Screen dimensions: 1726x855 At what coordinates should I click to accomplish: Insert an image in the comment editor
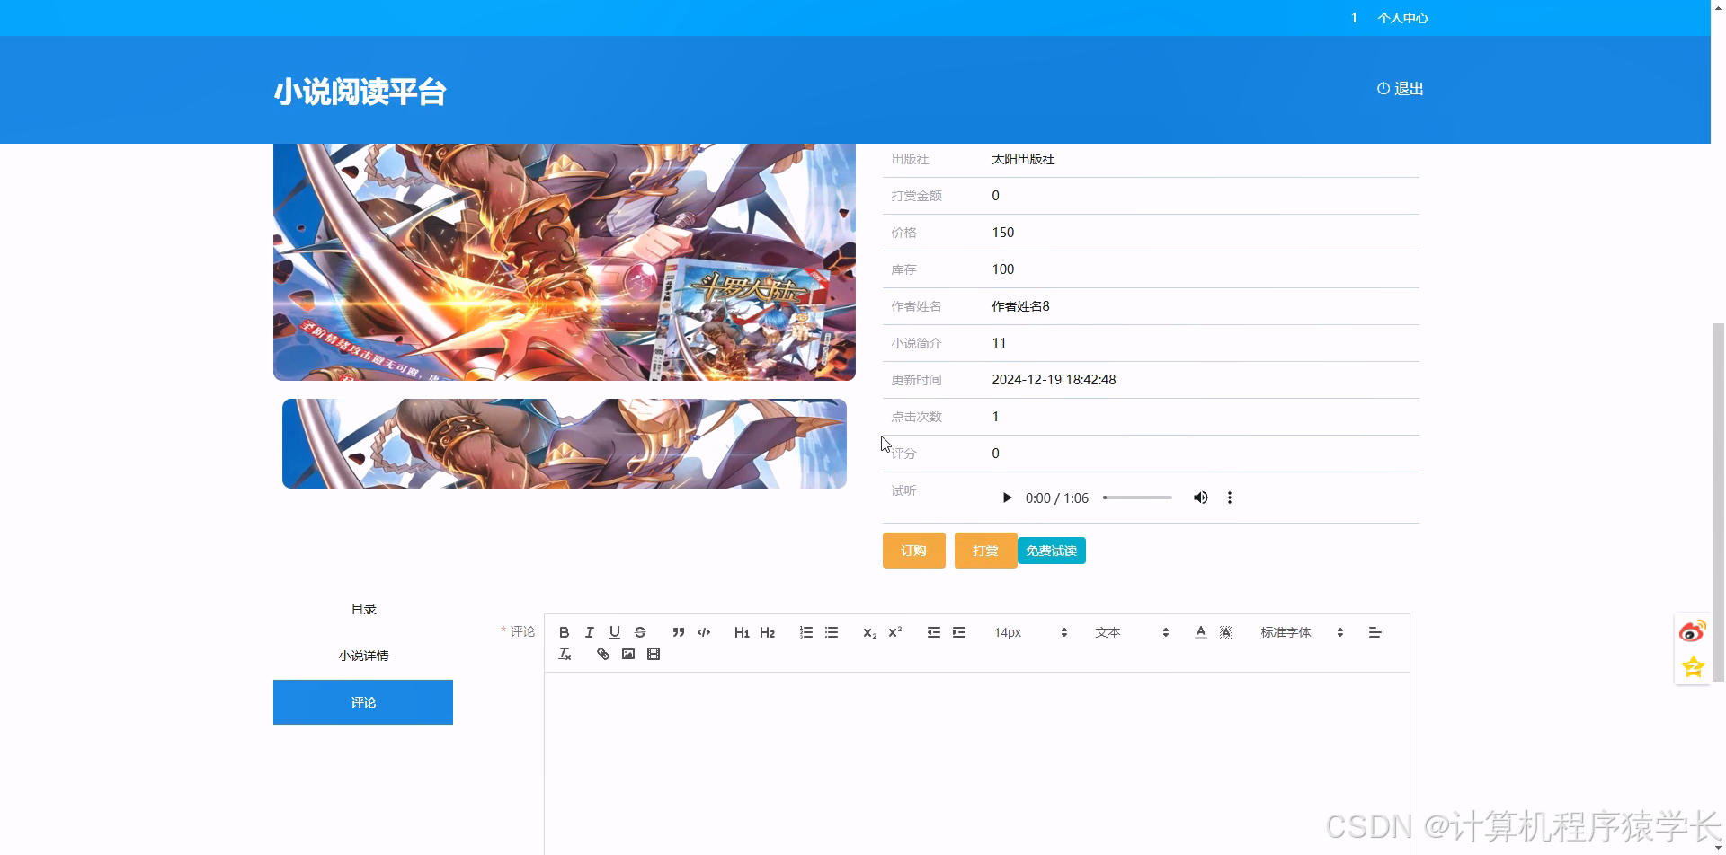click(x=628, y=654)
